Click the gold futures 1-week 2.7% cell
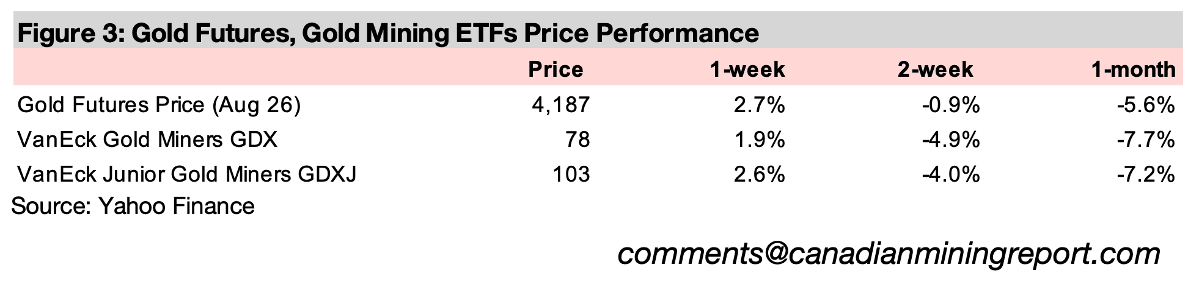This screenshot has height=295, width=1199. pos(759,105)
